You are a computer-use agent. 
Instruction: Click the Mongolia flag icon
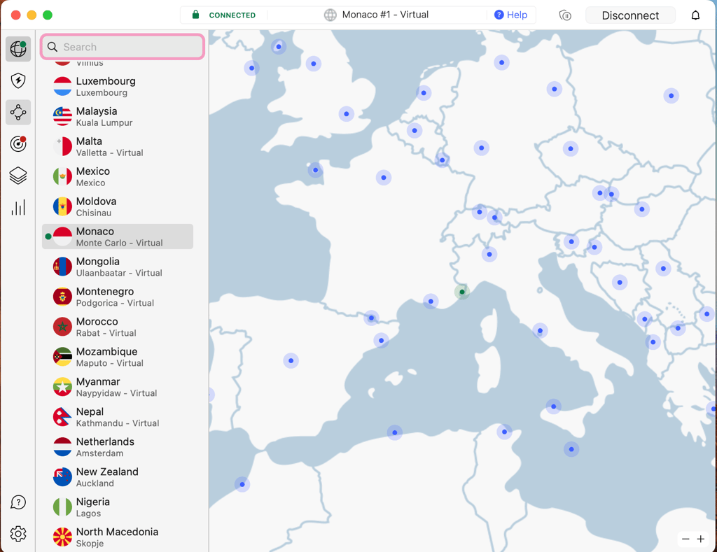click(62, 267)
